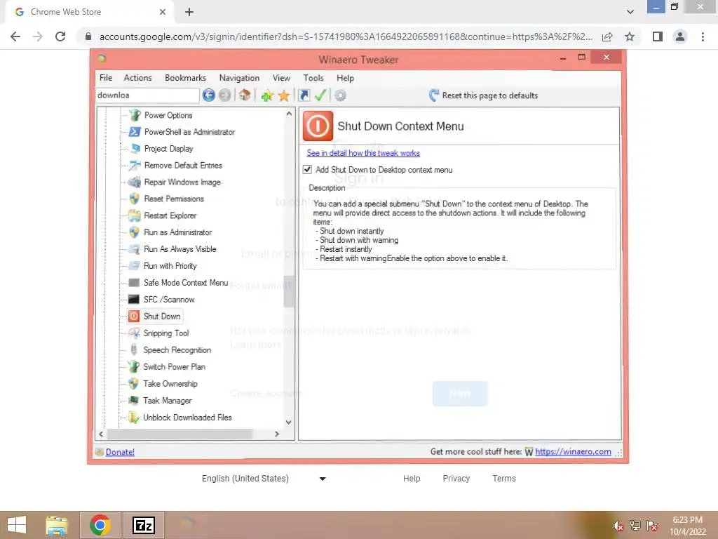The width and height of the screenshot is (718, 539).
Task: Click the shortcut arrow icon in Winaero toolbar
Action: (304, 95)
